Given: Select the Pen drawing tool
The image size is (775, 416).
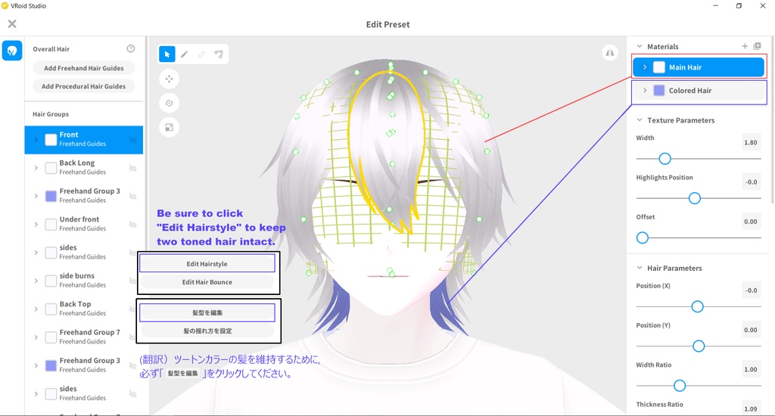Looking at the screenshot, I should coord(185,54).
